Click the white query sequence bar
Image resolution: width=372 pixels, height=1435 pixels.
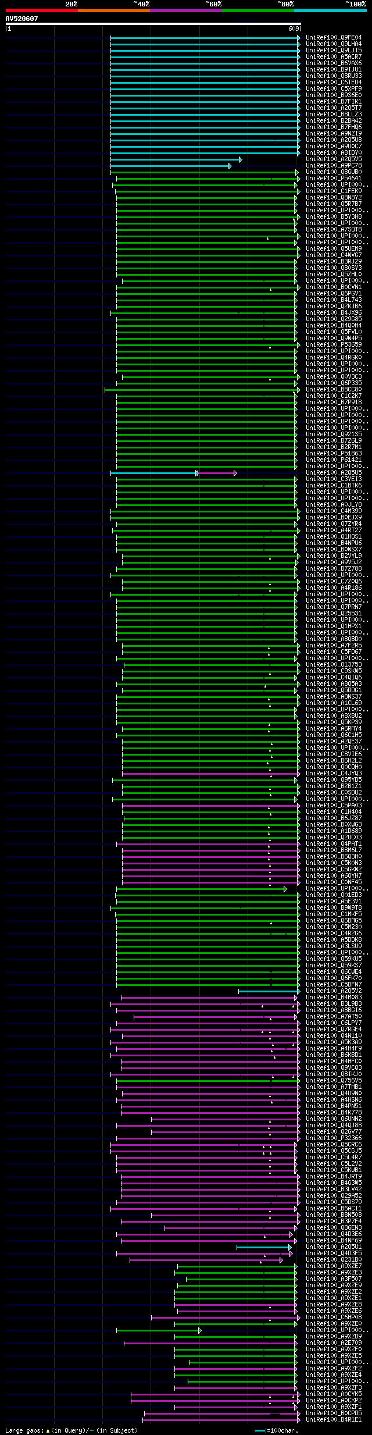[x=153, y=24]
